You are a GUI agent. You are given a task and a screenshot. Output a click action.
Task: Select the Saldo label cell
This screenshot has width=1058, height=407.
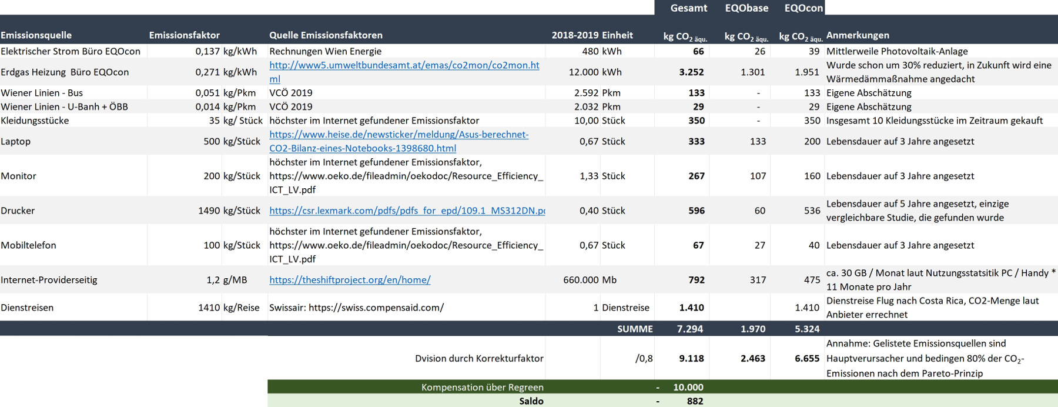pyautogui.click(x=531, y=401)
